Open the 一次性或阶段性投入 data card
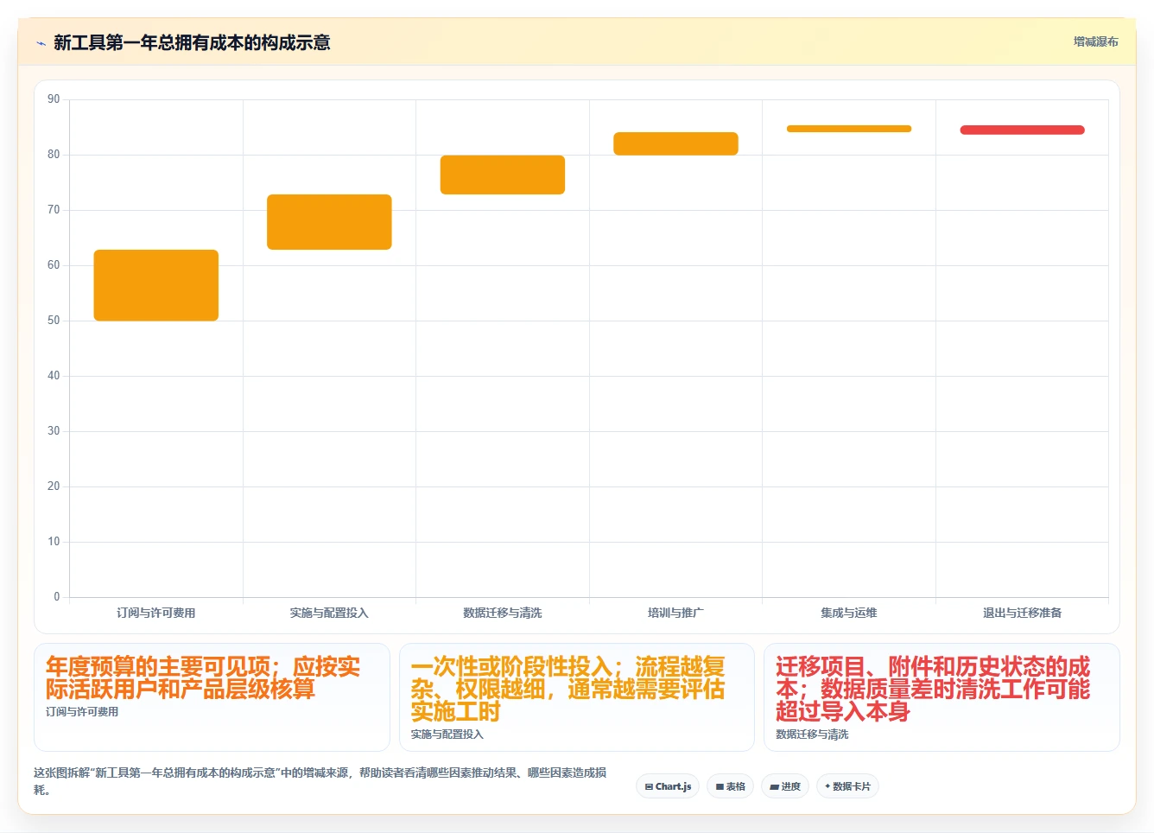The width and height of the screenshot is (1154, 833). coord(576,697)
